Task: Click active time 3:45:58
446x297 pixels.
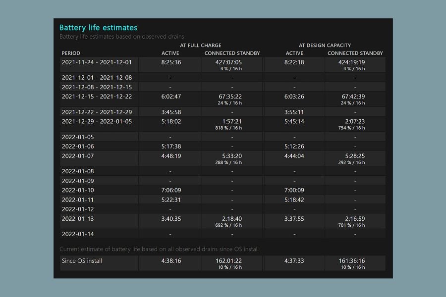Action: 171,112
